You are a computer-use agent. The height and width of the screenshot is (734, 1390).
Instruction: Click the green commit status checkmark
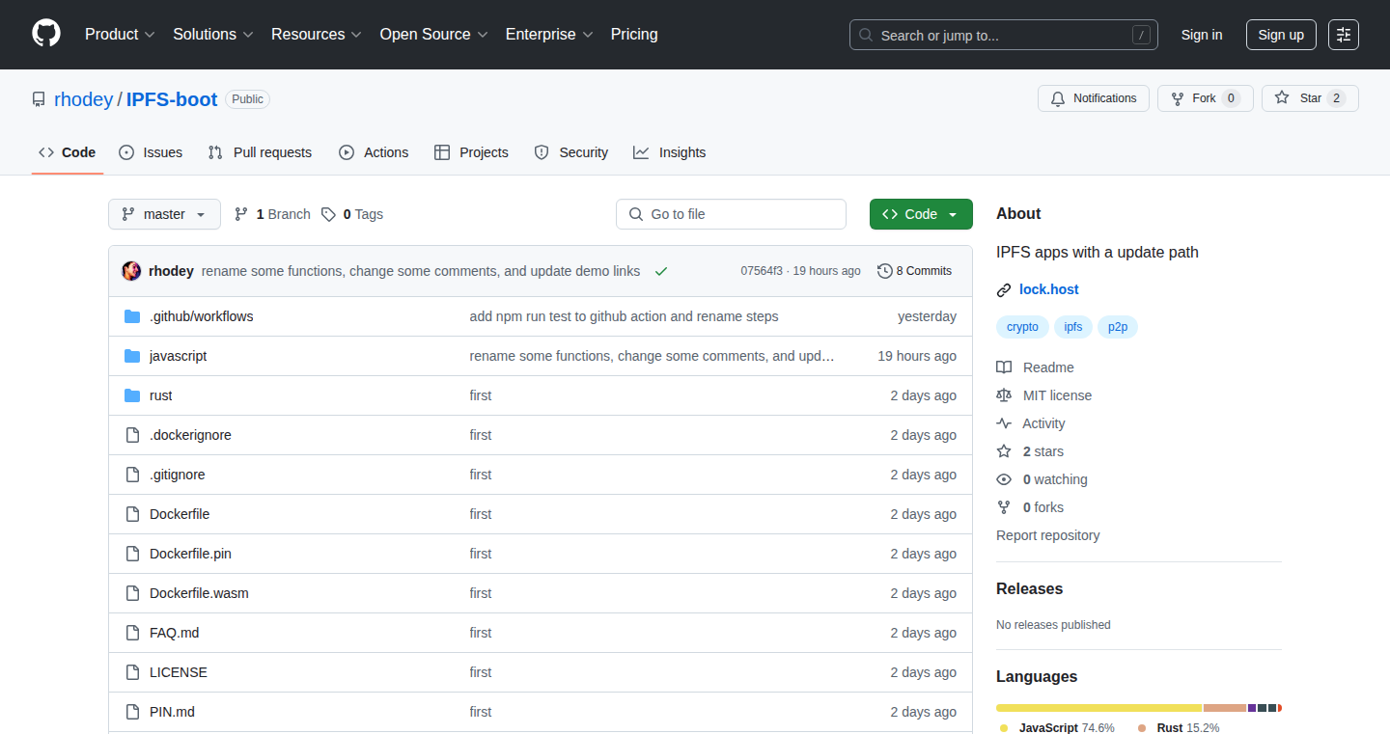point(661,271)
